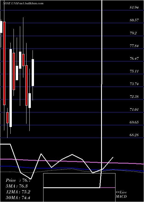Select the 76.47 price axis label
Viewport: 144px width, 202px height.
134,58
